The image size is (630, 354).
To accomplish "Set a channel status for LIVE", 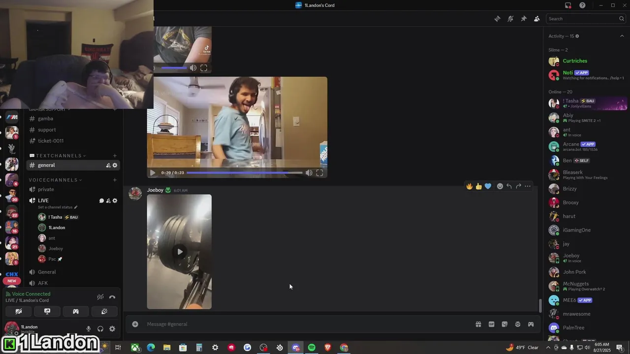I will point(58,207).
